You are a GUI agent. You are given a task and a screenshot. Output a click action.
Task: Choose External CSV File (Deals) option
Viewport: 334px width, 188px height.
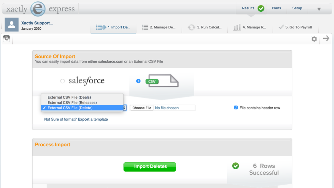coord(82,97)
